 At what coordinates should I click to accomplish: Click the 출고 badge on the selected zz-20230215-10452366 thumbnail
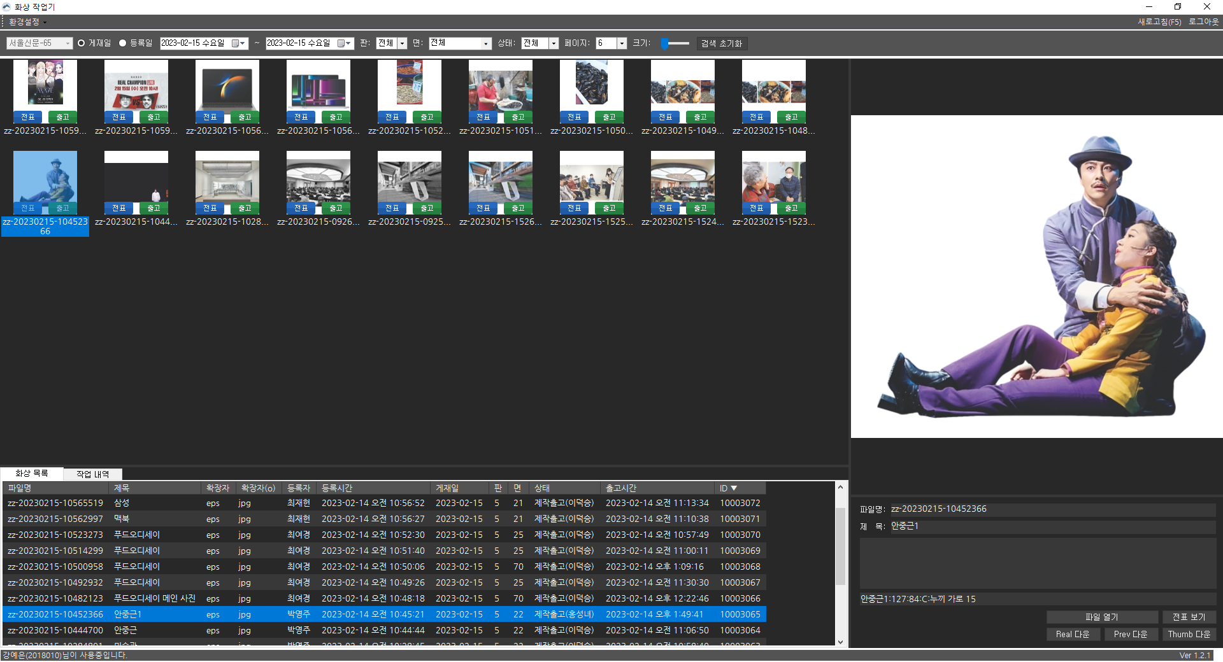click(x=62, y=208)
